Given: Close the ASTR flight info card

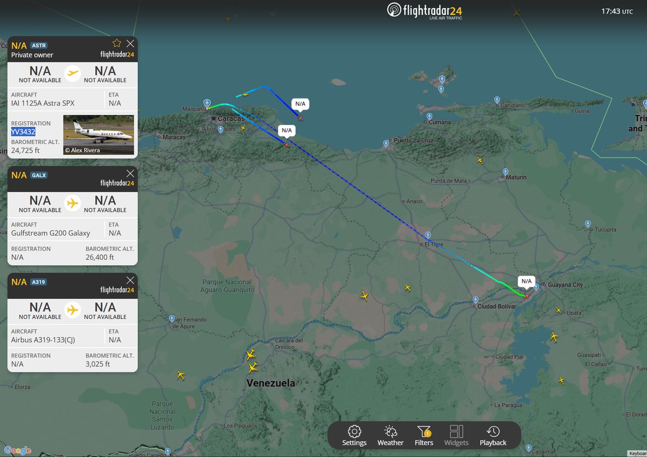Looking at the screenshot, I should pyautogui.click(x=130, y=43).
